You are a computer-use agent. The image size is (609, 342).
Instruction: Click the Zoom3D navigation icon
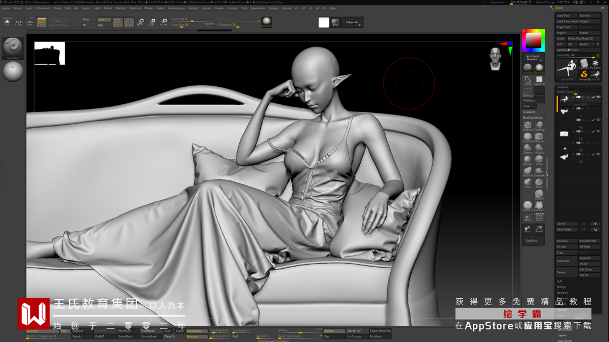pos(539,229)
